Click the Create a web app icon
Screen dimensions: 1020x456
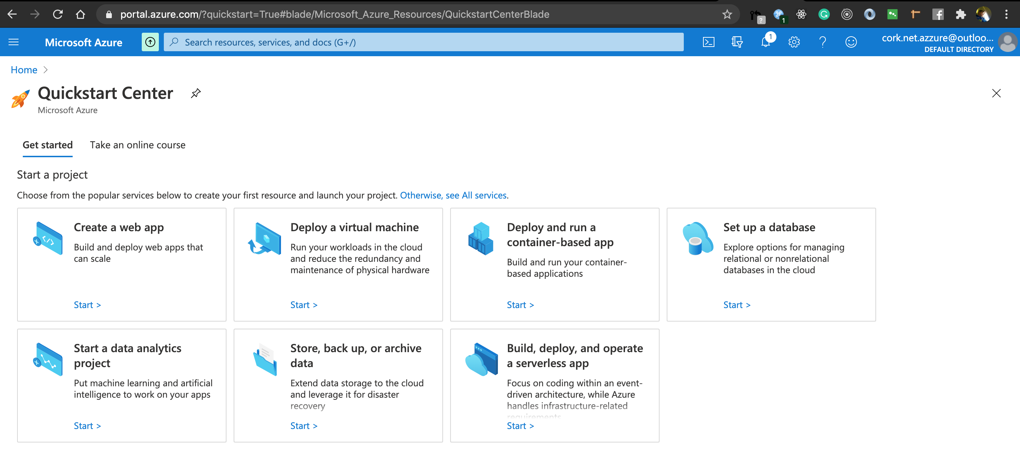click(48, 238)
